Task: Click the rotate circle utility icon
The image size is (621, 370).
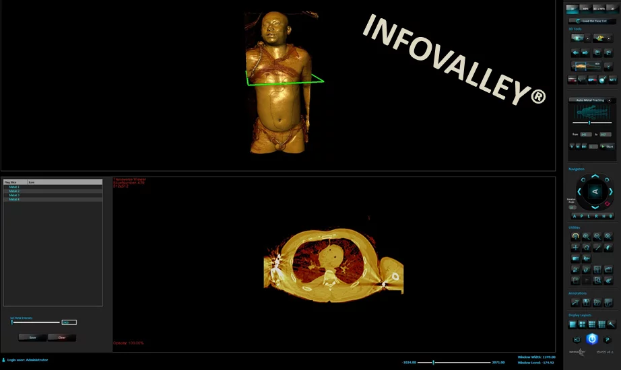Action: pyautogui.click(x=587, y=248)
